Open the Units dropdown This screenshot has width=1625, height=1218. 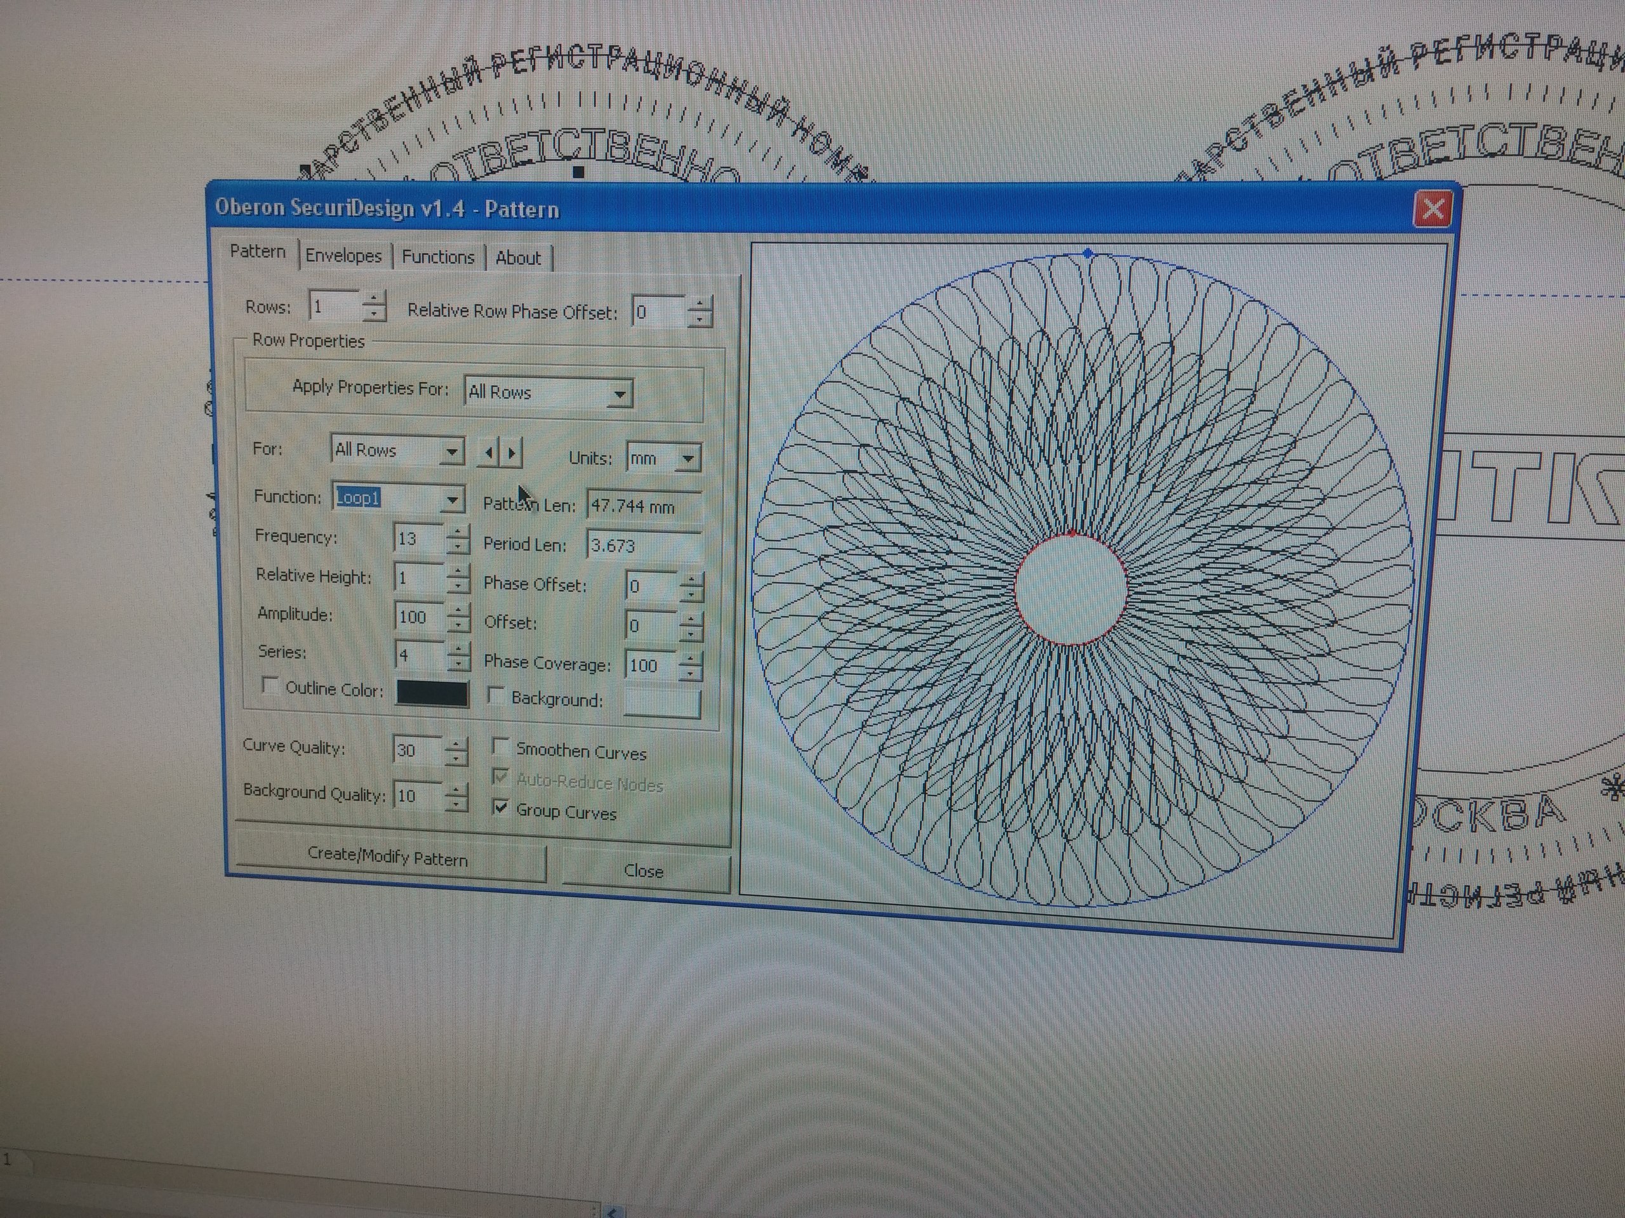point(687,459)
